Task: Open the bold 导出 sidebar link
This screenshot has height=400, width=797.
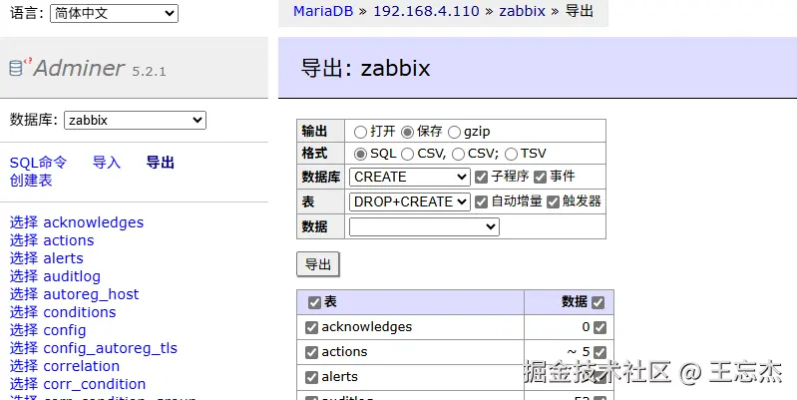Action: click(161, 163)
